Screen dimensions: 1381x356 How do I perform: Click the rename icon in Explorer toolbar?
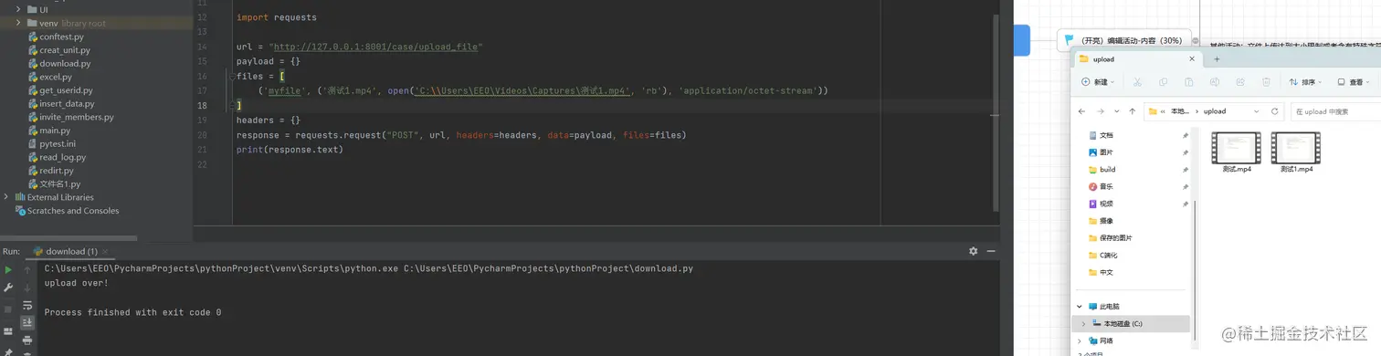(x=1214, y=82)
